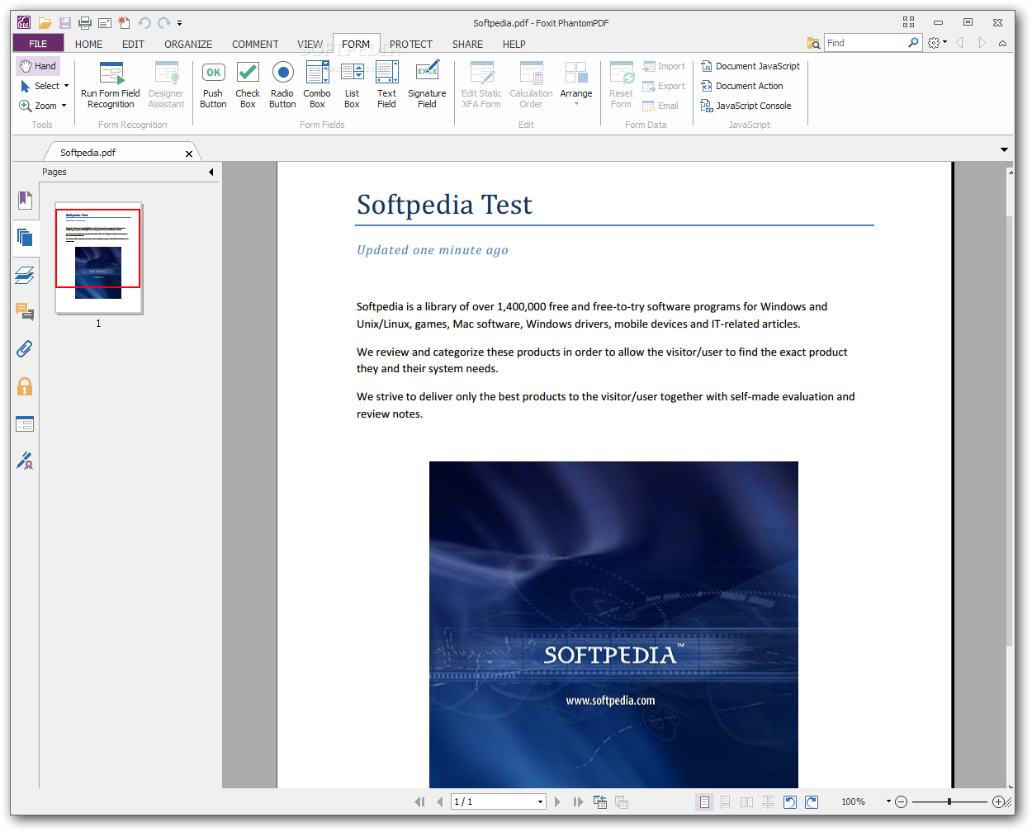Add a Push Button form field
Screen dimensions: 1032x832
pos(213,85)
